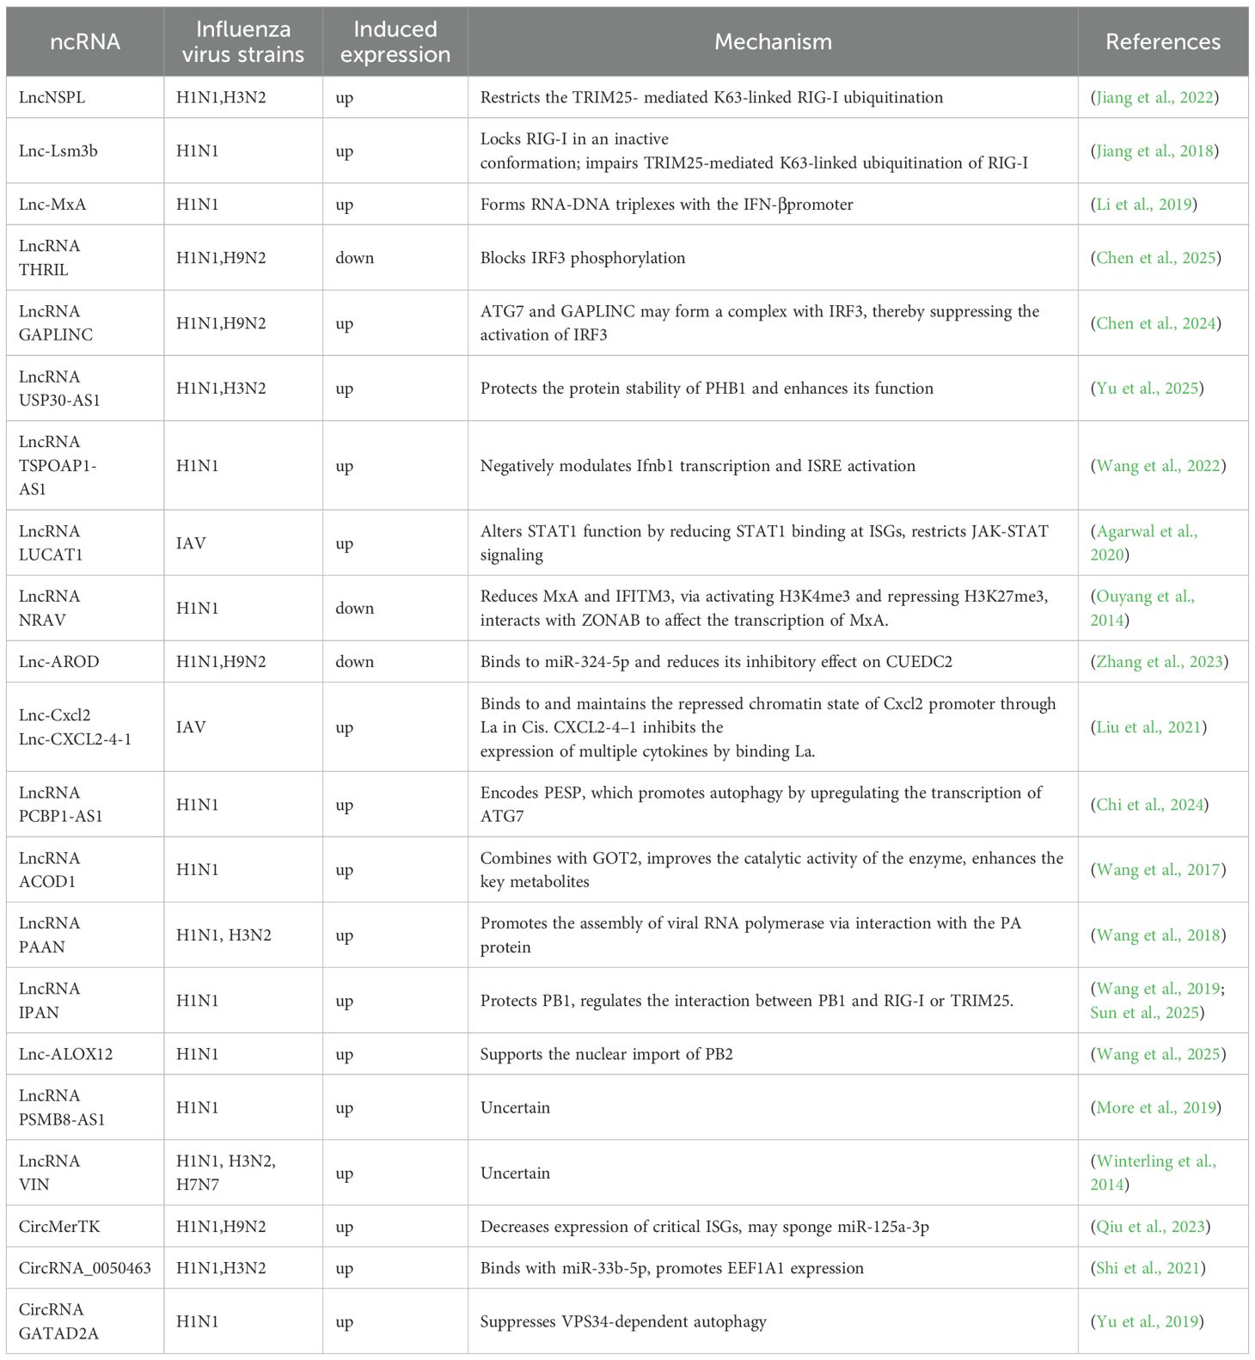Open the Jiang et al., 2018 citation

click(1154, 150)
